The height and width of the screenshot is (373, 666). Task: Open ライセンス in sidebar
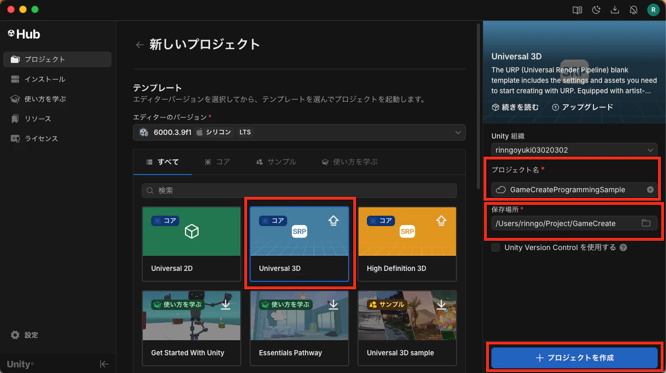pos(57,139)
